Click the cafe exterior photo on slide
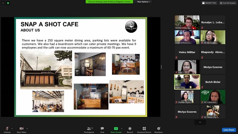This screenshot has height=134, width=238. click(x=46, y=70)
